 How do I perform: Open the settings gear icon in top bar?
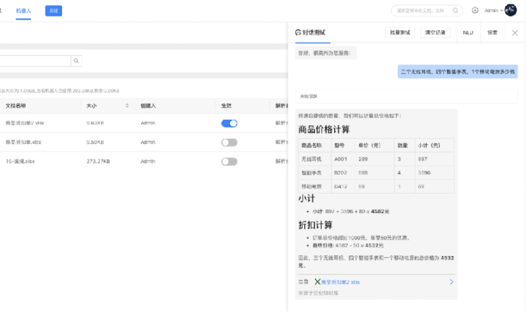(x=475, y=11)
